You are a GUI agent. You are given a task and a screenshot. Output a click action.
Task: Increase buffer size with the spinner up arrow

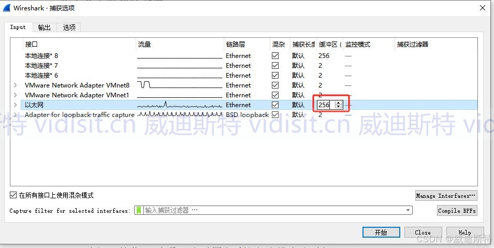[x=339, y=103]
